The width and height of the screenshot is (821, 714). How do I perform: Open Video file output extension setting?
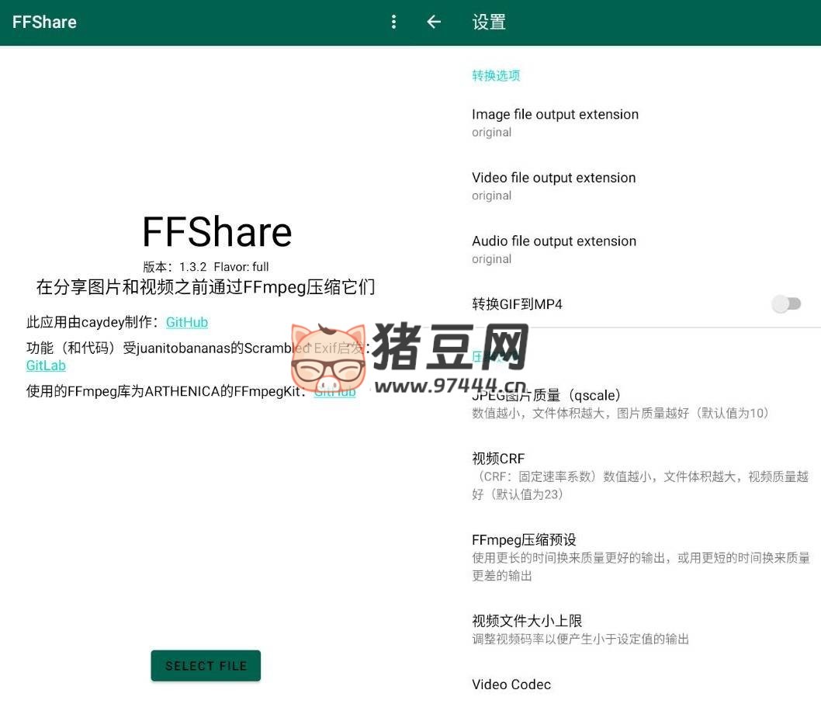pos(553,185)
